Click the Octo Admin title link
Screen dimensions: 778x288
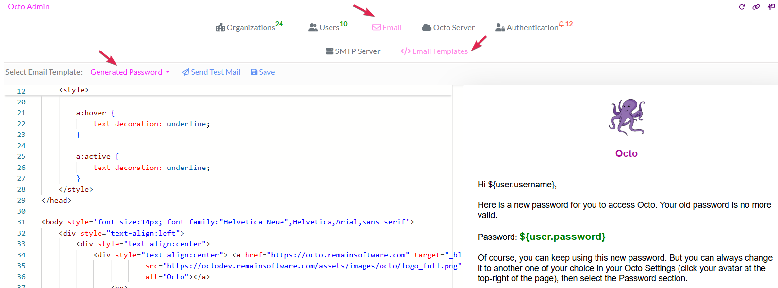pos(29,7)
